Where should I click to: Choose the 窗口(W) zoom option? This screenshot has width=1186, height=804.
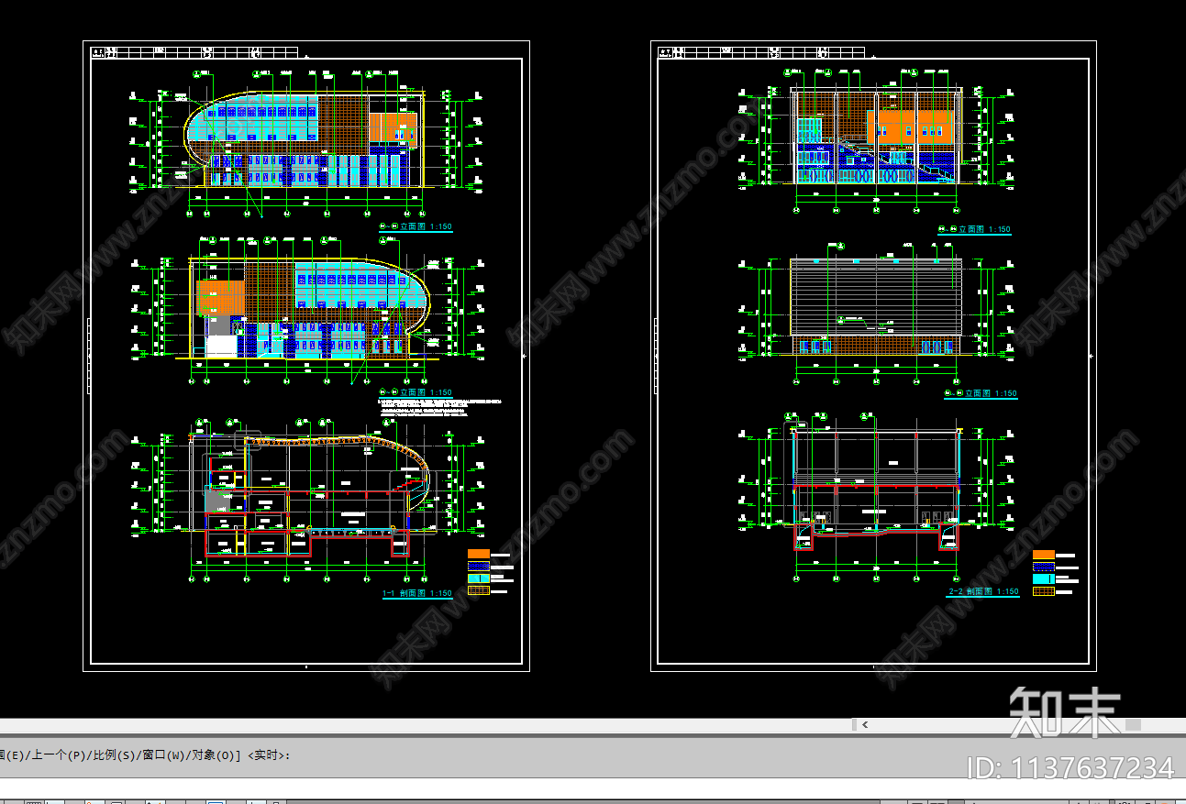(165, 755)
